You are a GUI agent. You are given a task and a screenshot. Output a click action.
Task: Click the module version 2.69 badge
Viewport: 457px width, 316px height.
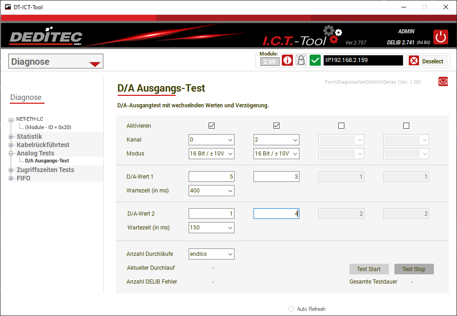pos(269,62)
